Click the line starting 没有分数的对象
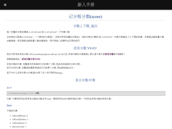The image size is (172, 129). [44, 64]
